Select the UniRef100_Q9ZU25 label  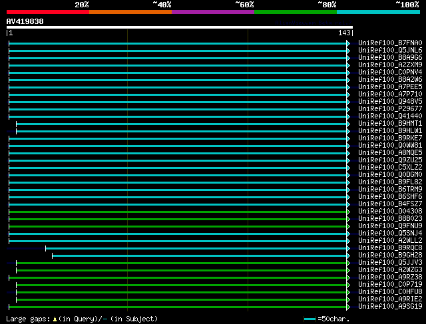point(390,160)
